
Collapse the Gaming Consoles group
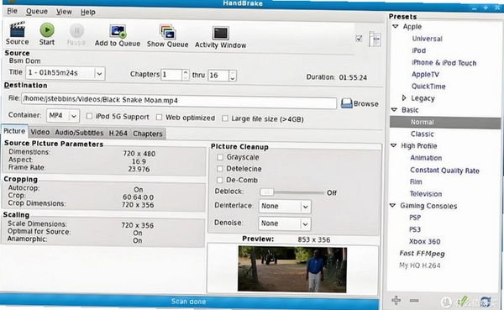[x=392, y=205]
